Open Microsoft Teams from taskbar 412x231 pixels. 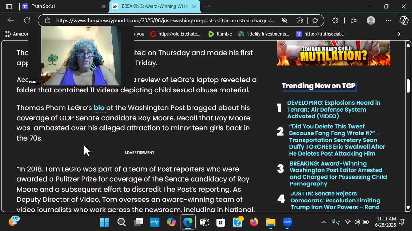pyautogui.click(x=204, y=222)
